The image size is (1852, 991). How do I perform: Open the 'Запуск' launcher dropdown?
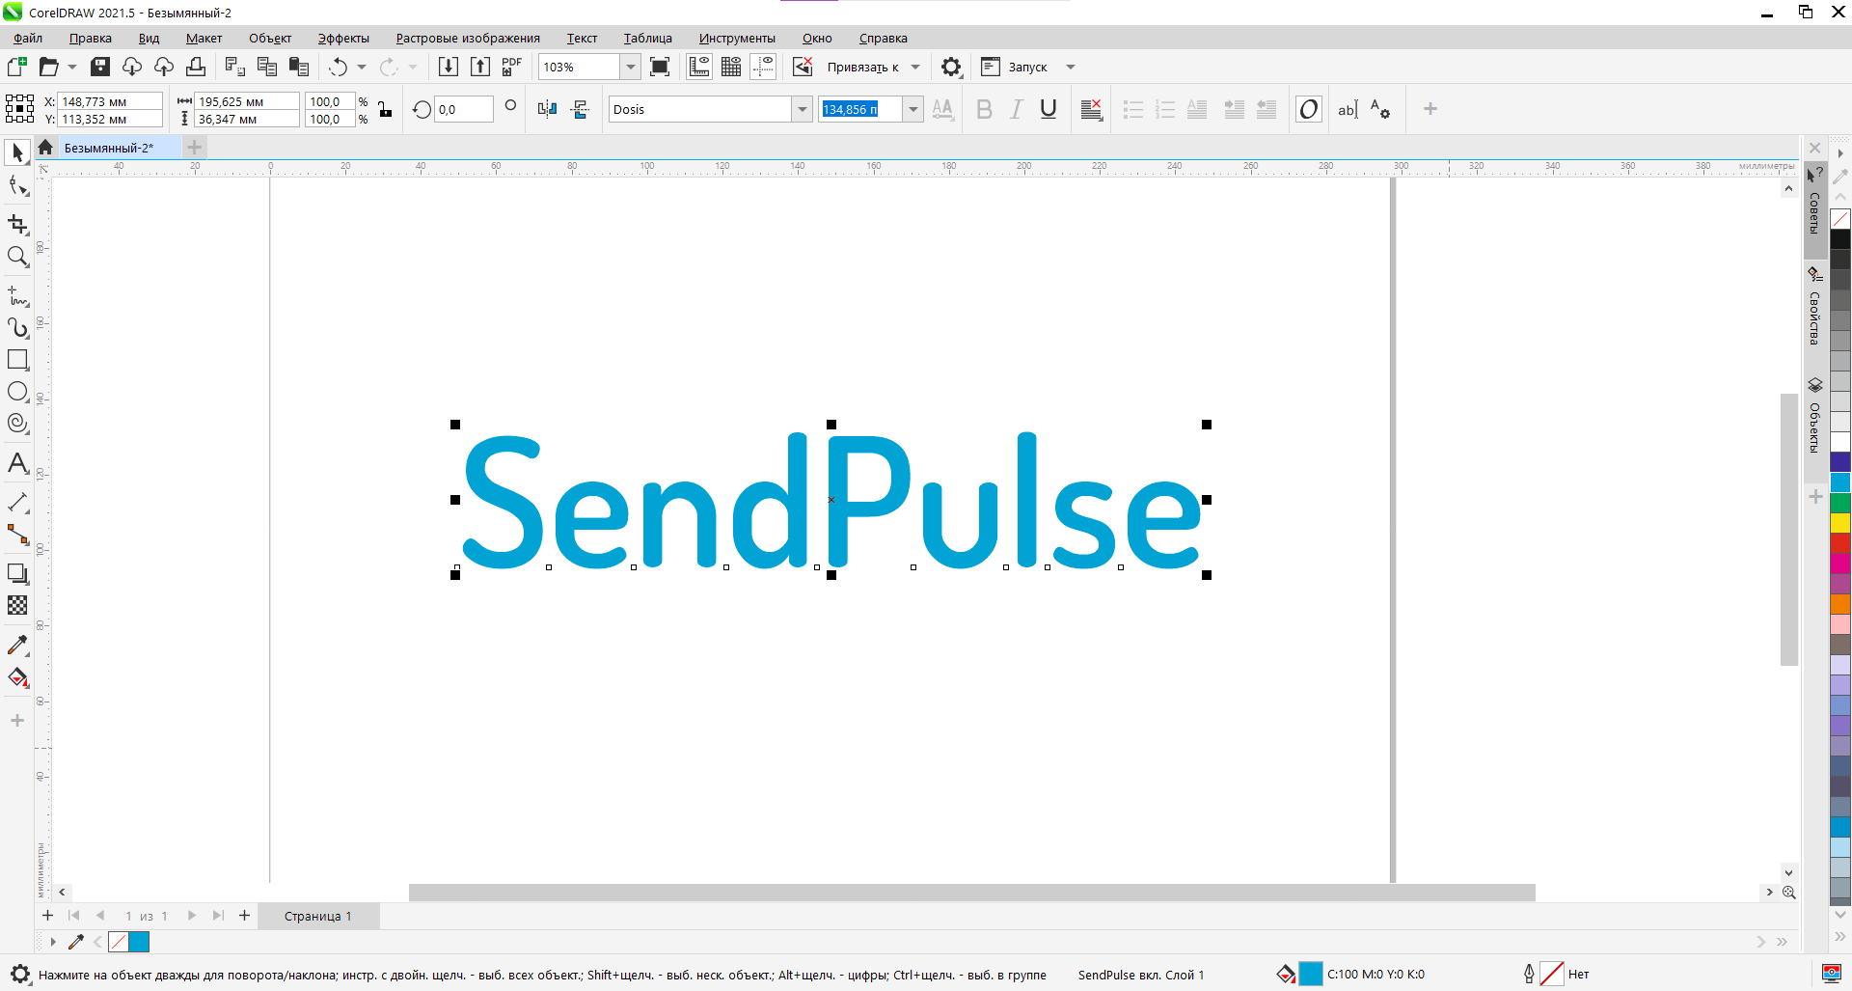coord(1071,67)
